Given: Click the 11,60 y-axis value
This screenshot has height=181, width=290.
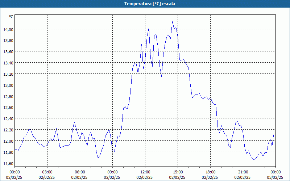Looking at the screenshot, I should pyautogui.click(x=8, y=164).
